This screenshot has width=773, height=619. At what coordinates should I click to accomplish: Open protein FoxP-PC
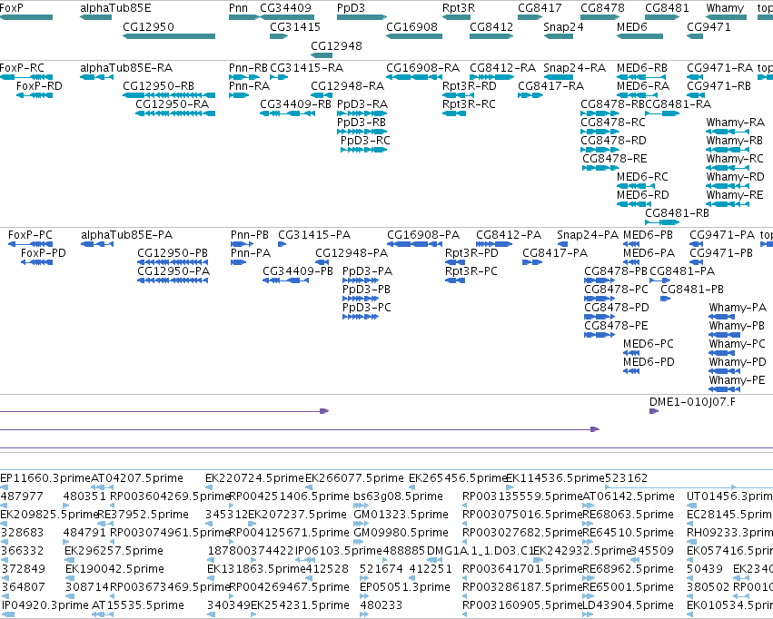(30, 235)
